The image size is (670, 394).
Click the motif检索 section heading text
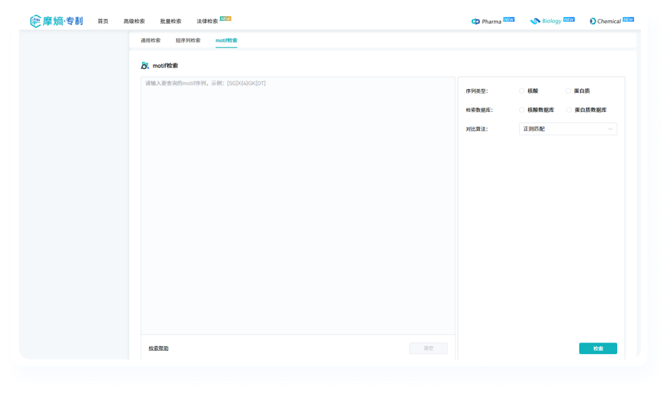pos(165,66)
